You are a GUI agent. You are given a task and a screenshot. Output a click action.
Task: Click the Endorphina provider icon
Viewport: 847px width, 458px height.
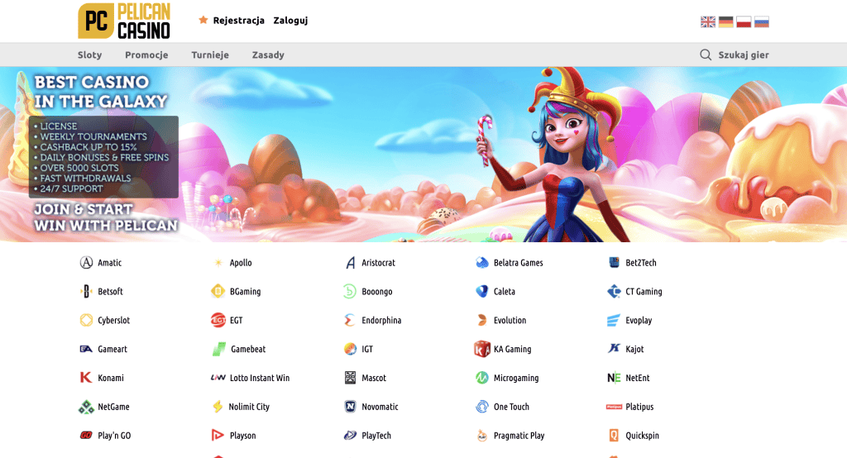tap(350, 320)
